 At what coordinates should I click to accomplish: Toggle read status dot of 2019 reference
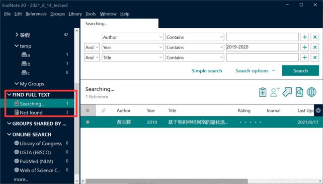[88, 122]
